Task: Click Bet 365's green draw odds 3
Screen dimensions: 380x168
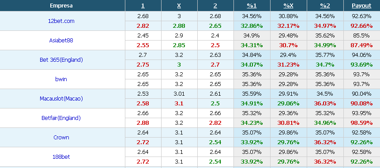Action: click(179, 65)
